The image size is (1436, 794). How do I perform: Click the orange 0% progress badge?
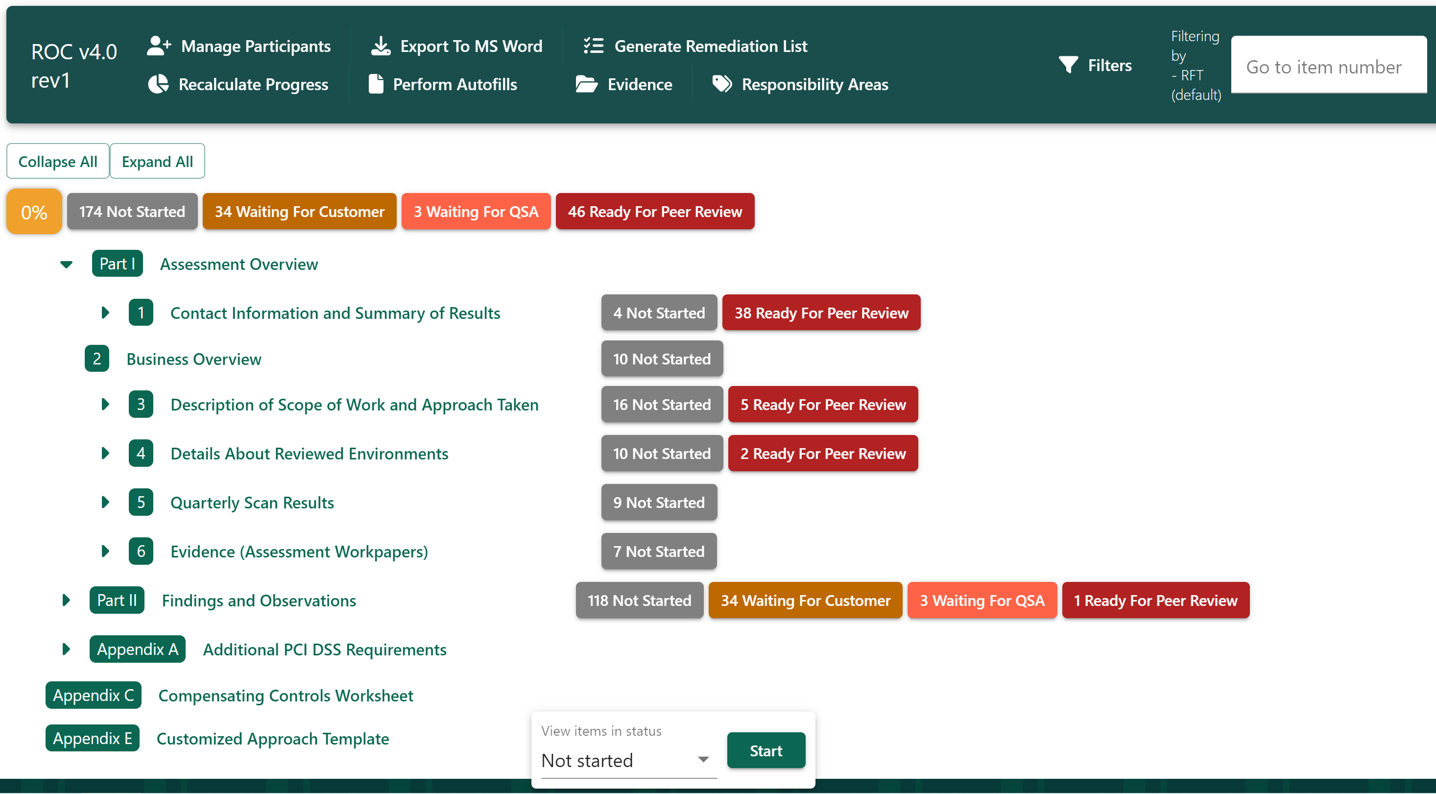point(34,212)
